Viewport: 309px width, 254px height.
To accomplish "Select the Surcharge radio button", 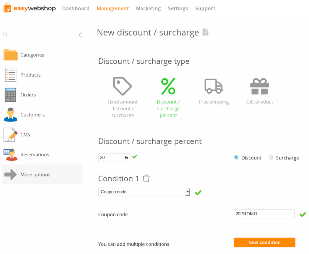I will point(271,158).
